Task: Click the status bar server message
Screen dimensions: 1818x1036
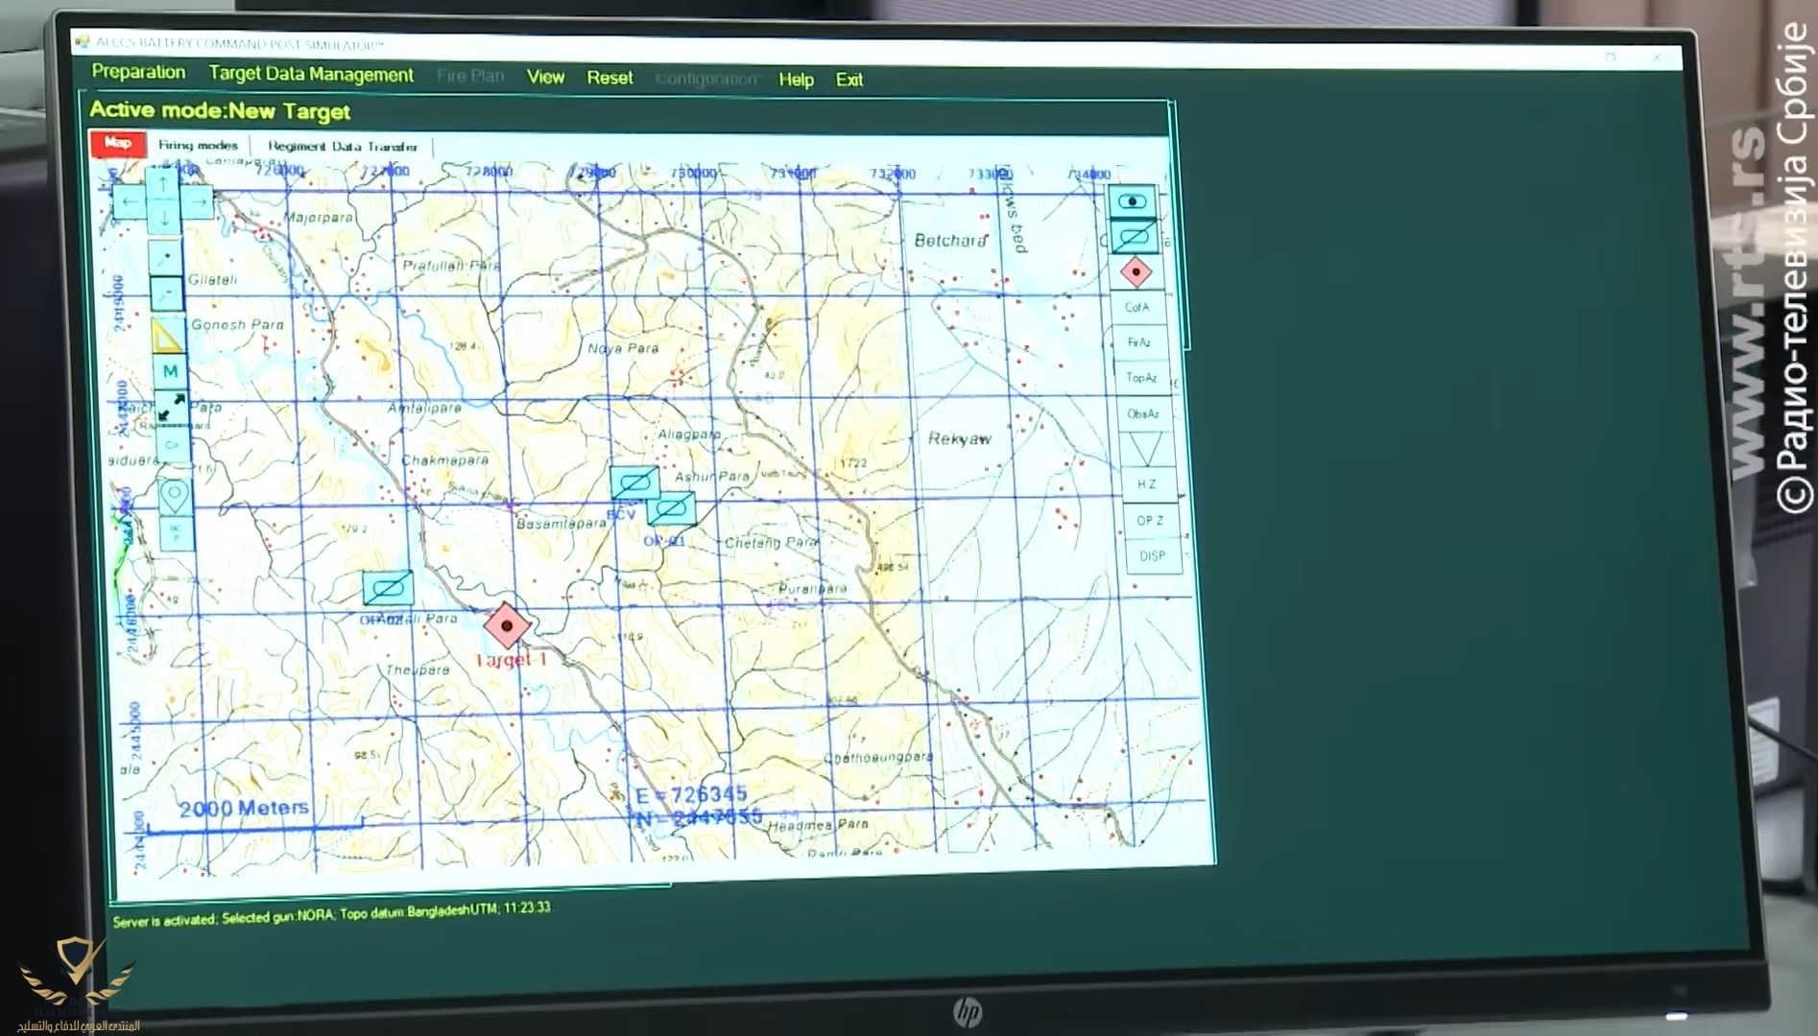Action: (x=332, y=914)
